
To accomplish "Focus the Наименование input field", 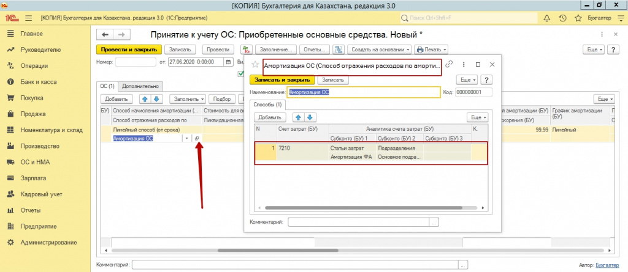I will pyautogui.click(x=364, y=92).
